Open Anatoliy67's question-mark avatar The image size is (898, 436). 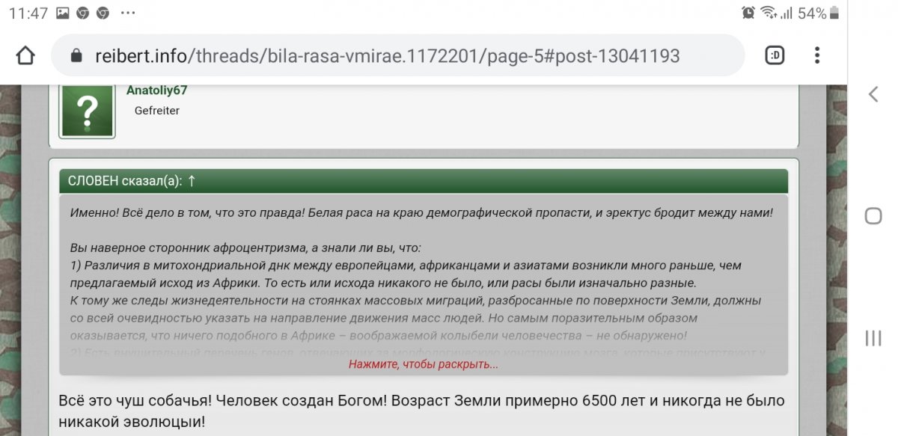pyautogui.click(x=88, y=111)
